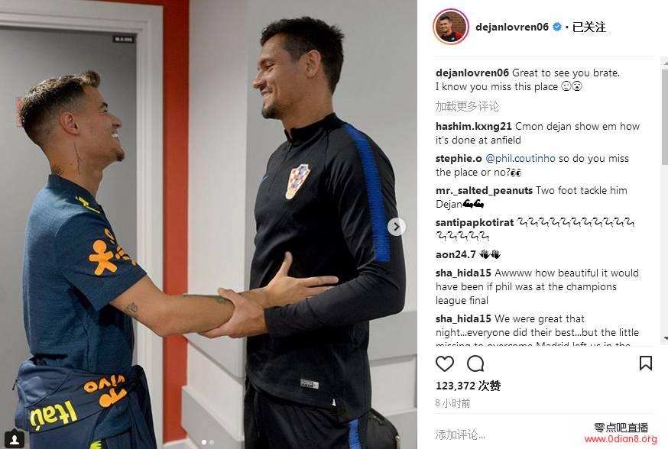
Task: Open dejanlovren06 profile picture
Action: coord(451,27)
